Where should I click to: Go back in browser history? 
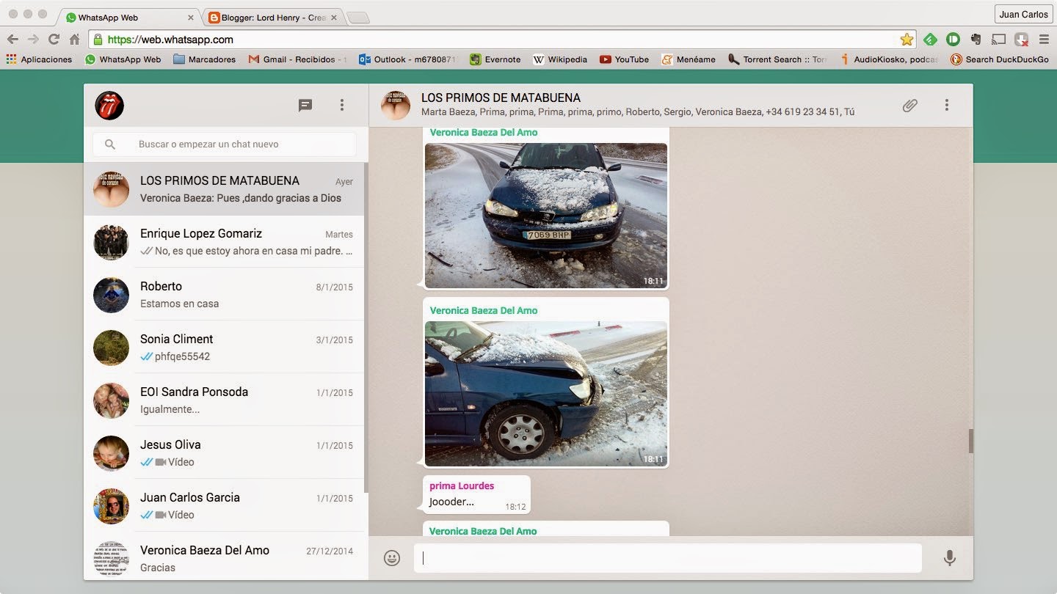pos(12,40)
